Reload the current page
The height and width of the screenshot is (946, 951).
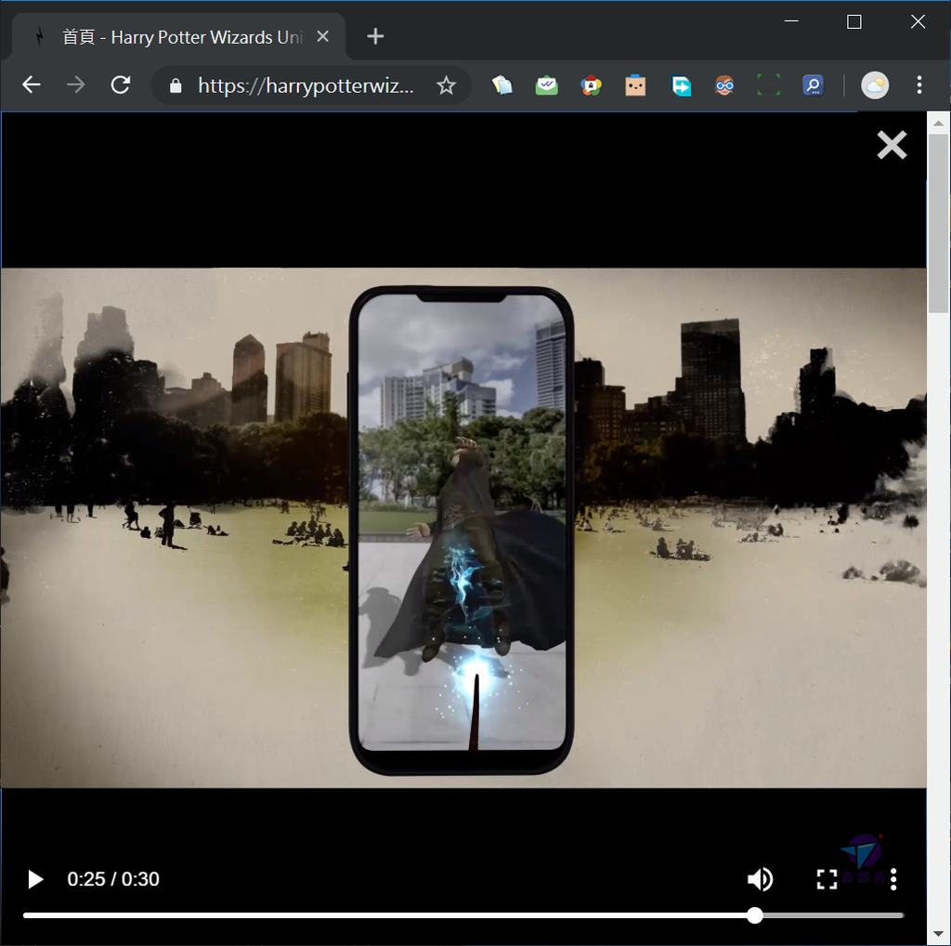pyautogui.click(x=121, y=85)
